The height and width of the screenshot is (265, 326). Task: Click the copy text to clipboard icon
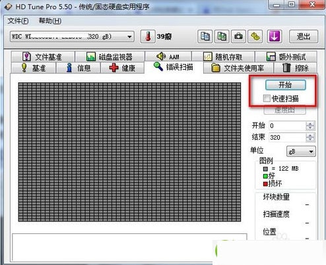coord(205,36)
